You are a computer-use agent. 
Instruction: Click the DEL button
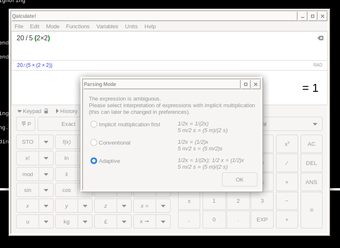click(311, 163)
